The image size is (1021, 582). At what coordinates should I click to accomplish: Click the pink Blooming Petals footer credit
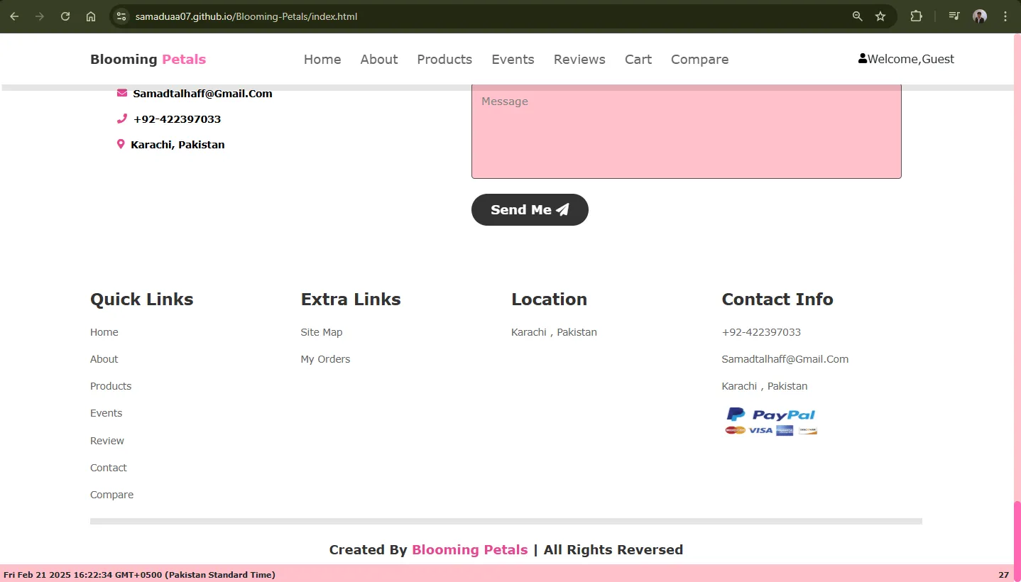point(470,549)
